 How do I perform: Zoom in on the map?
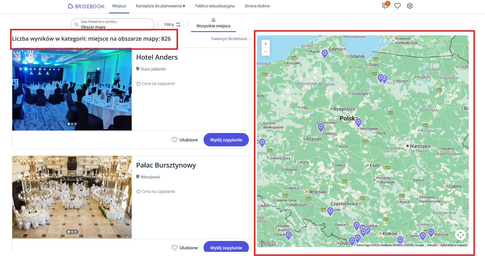[x=266, y=44]
